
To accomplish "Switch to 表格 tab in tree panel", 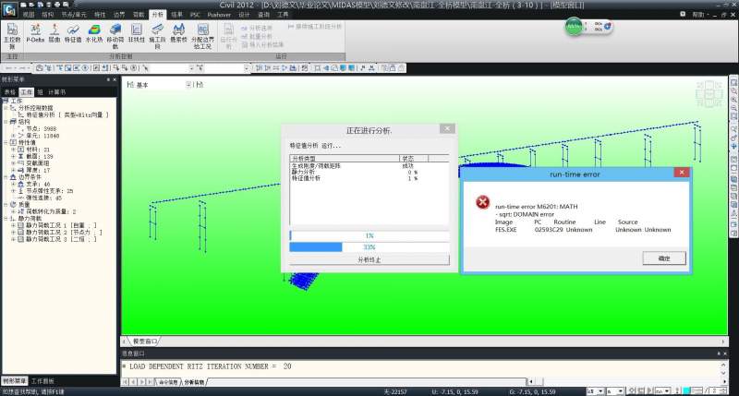I will (9, 92).
